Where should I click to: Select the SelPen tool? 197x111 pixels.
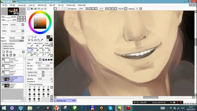(42, 49)
